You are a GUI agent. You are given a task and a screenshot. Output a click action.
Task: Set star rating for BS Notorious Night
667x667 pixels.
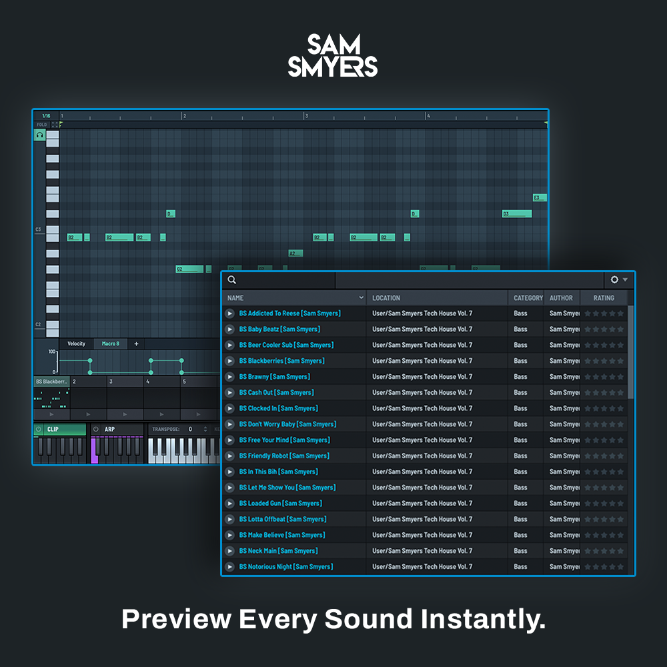(x=604, y=566)
